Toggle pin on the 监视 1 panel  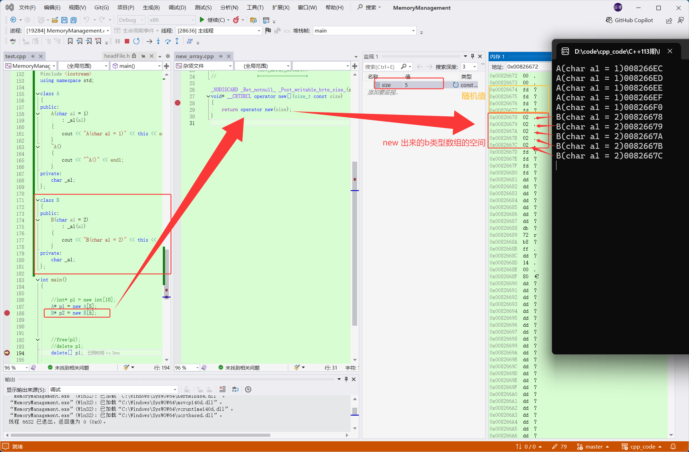472,56
